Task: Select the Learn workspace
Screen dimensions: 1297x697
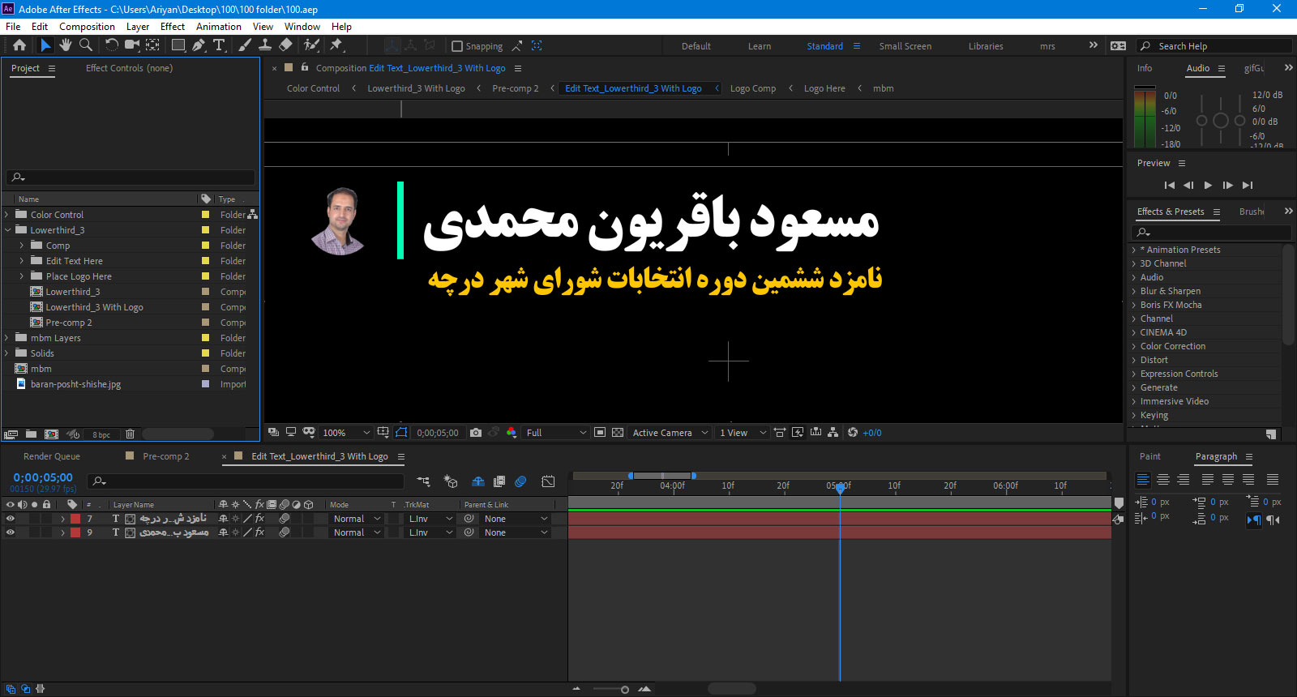Action: (760, 46)
